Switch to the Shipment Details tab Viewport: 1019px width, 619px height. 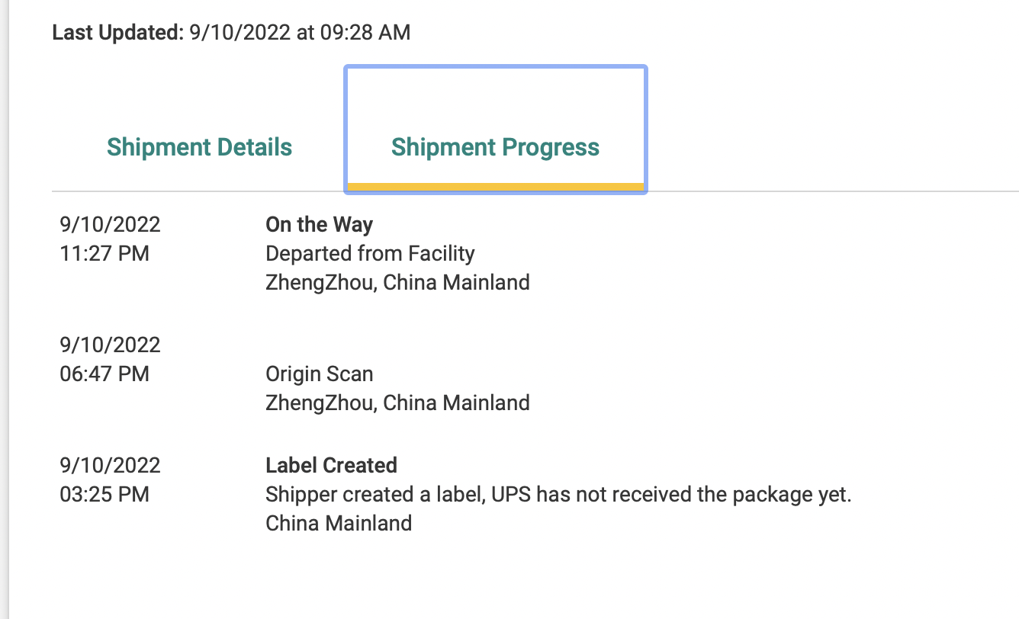tap(199, 147)
